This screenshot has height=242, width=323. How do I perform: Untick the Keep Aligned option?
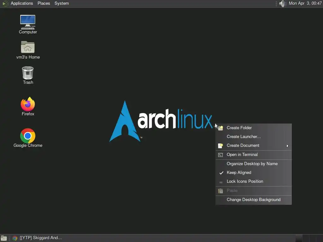(254, 173)
